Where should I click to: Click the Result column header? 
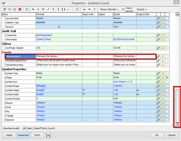coord(125,14)
